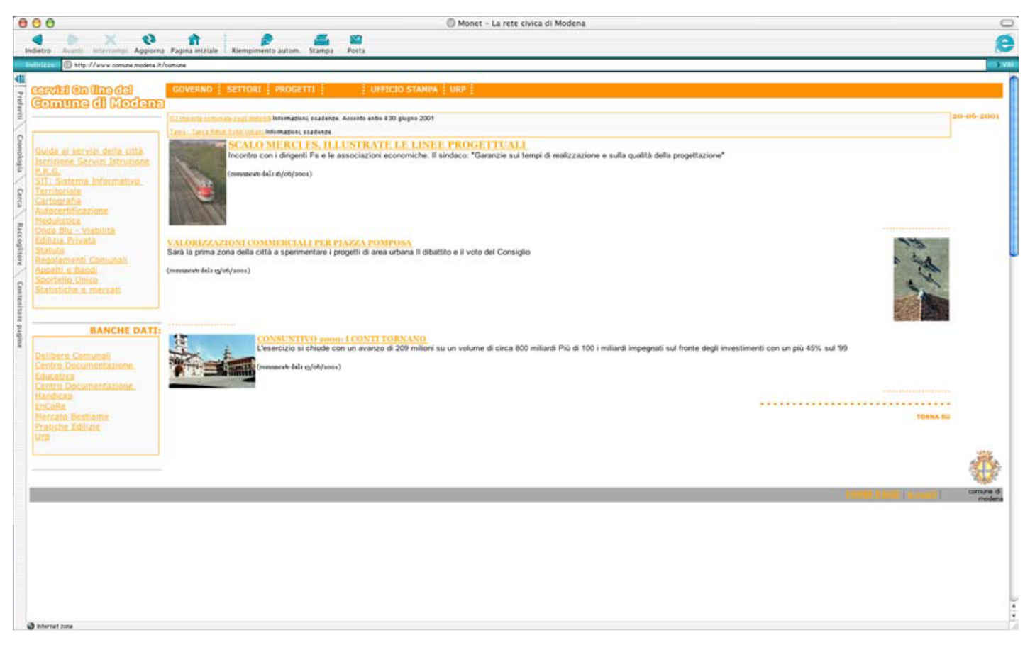Screen dimensions: 1030x645
Task: Expand the Cronologia side panel tab
Action: coord(20,152)
